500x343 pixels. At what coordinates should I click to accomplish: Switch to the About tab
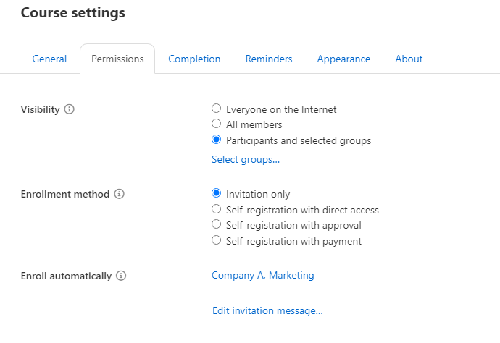[x=409, y=59]
